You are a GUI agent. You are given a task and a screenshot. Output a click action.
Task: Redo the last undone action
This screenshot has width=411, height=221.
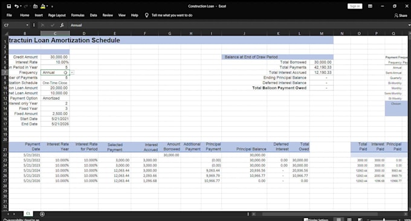pyautogui.click(x=25, y=6)
